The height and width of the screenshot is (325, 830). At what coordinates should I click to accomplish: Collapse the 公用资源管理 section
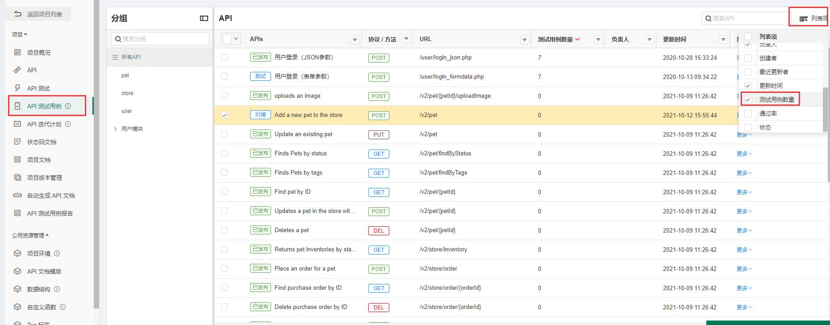point(30,235)
